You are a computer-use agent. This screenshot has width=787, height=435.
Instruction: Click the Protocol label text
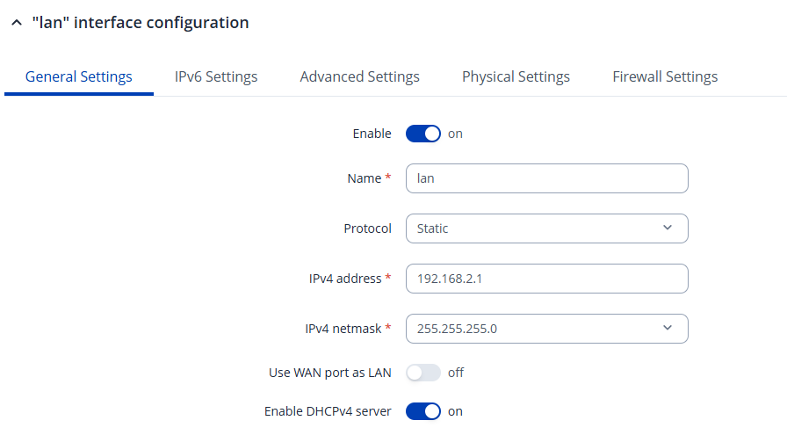[367, 228]
